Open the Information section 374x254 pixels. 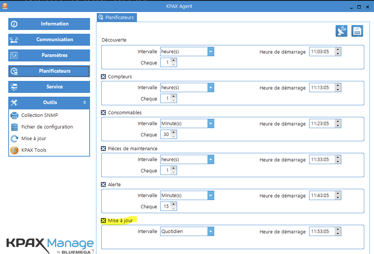pos(49,24)
